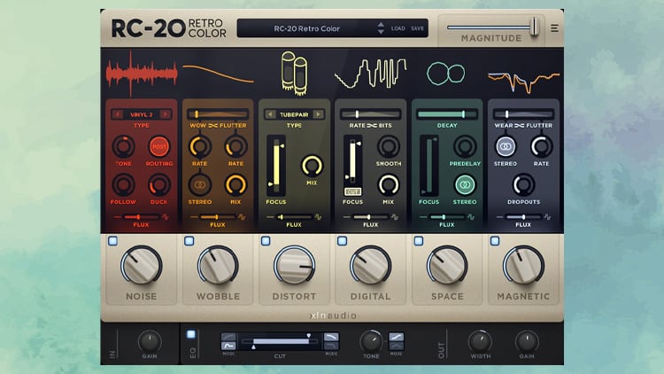Click the Distort tube pair icon

coord(294,73)
